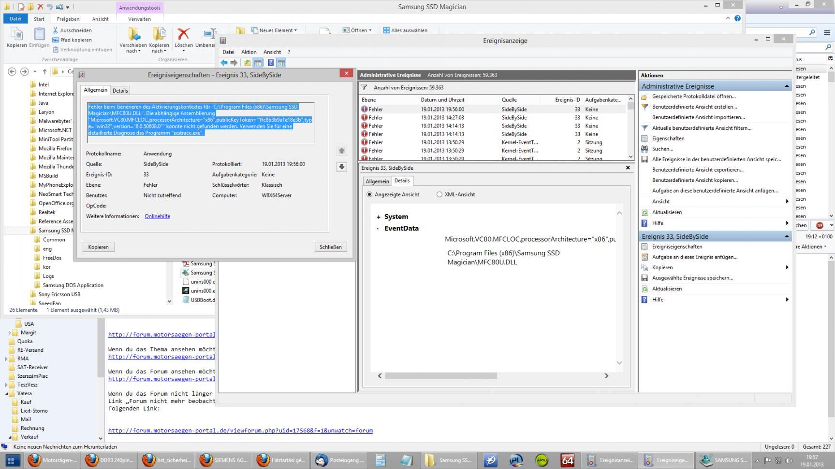The image size is (835, 469).
Task: Select the Angezeigte Ansicht radio button
Action: point(370,194)
